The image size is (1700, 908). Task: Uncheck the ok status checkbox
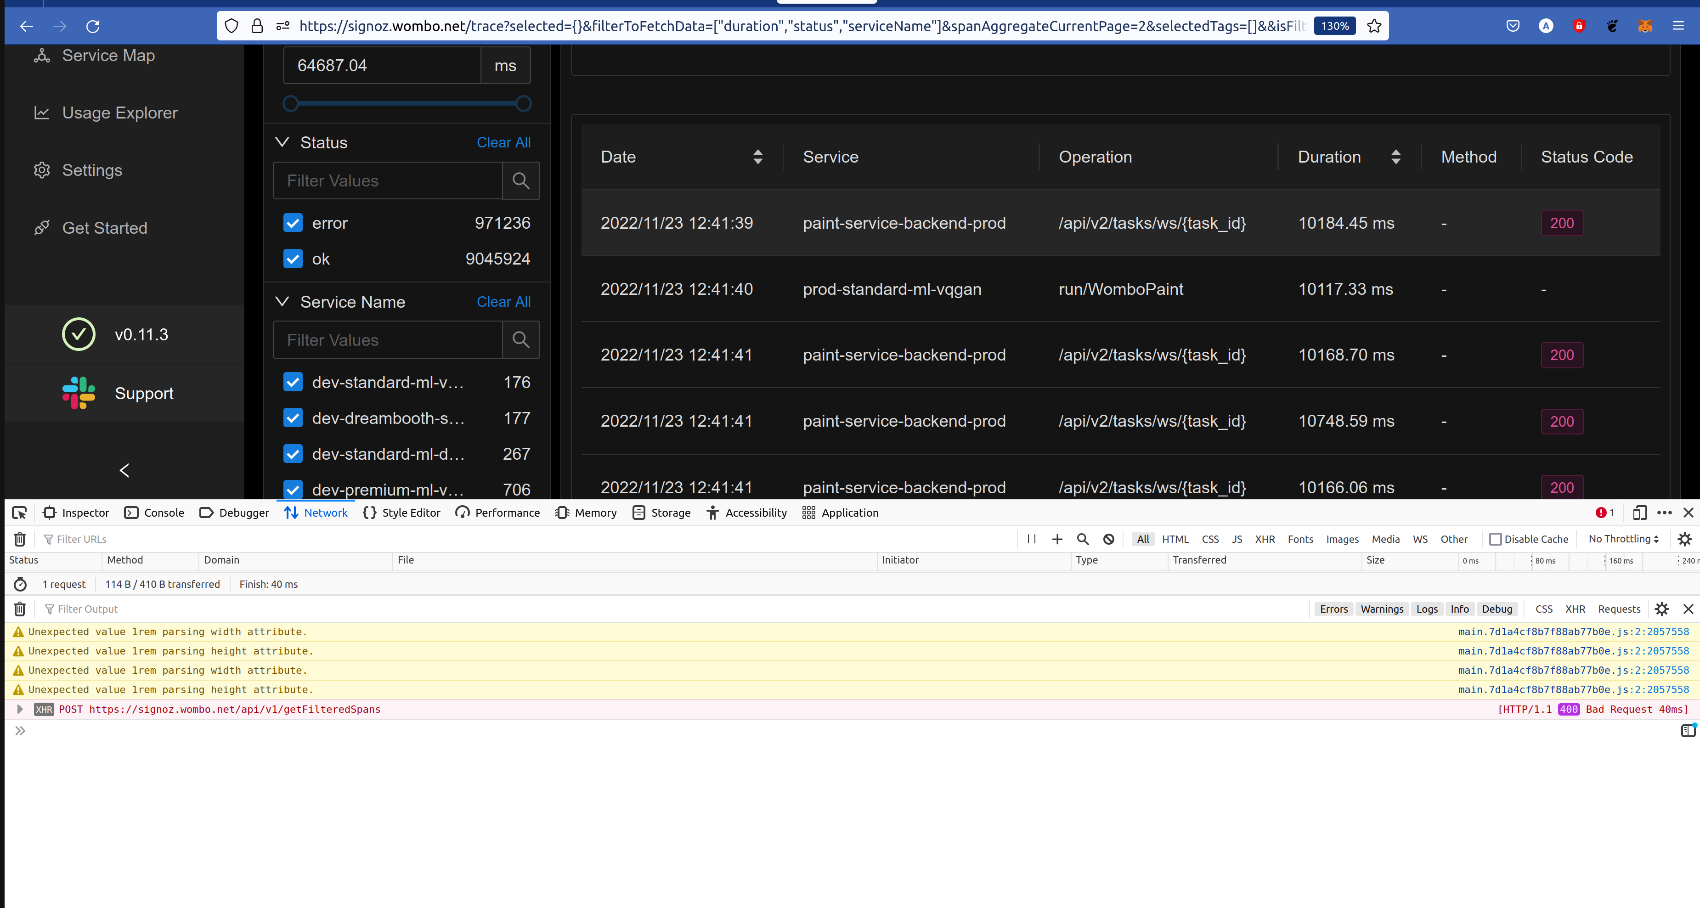click(293, 259)
